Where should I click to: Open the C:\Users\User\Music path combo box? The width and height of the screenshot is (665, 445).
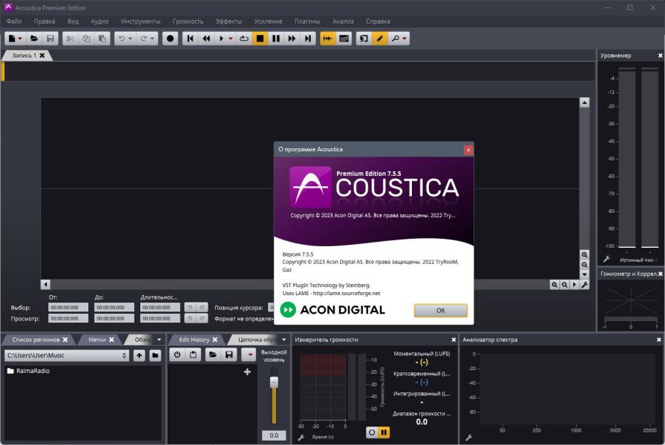[67, 355]
